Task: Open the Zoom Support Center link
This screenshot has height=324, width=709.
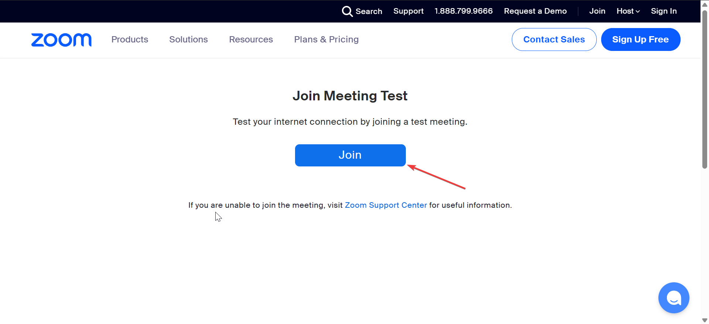Action: 386,205
